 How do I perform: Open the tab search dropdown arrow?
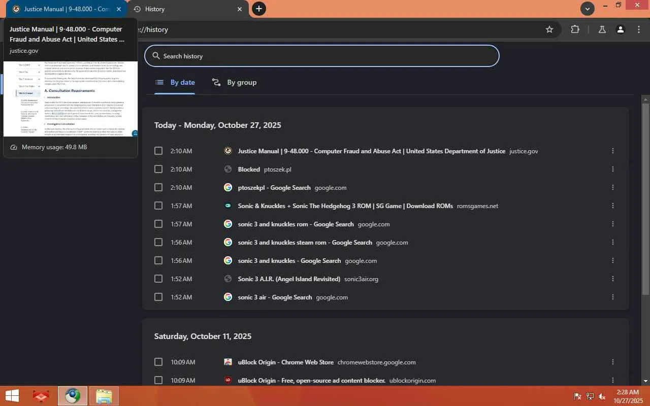tap(588, 9)
